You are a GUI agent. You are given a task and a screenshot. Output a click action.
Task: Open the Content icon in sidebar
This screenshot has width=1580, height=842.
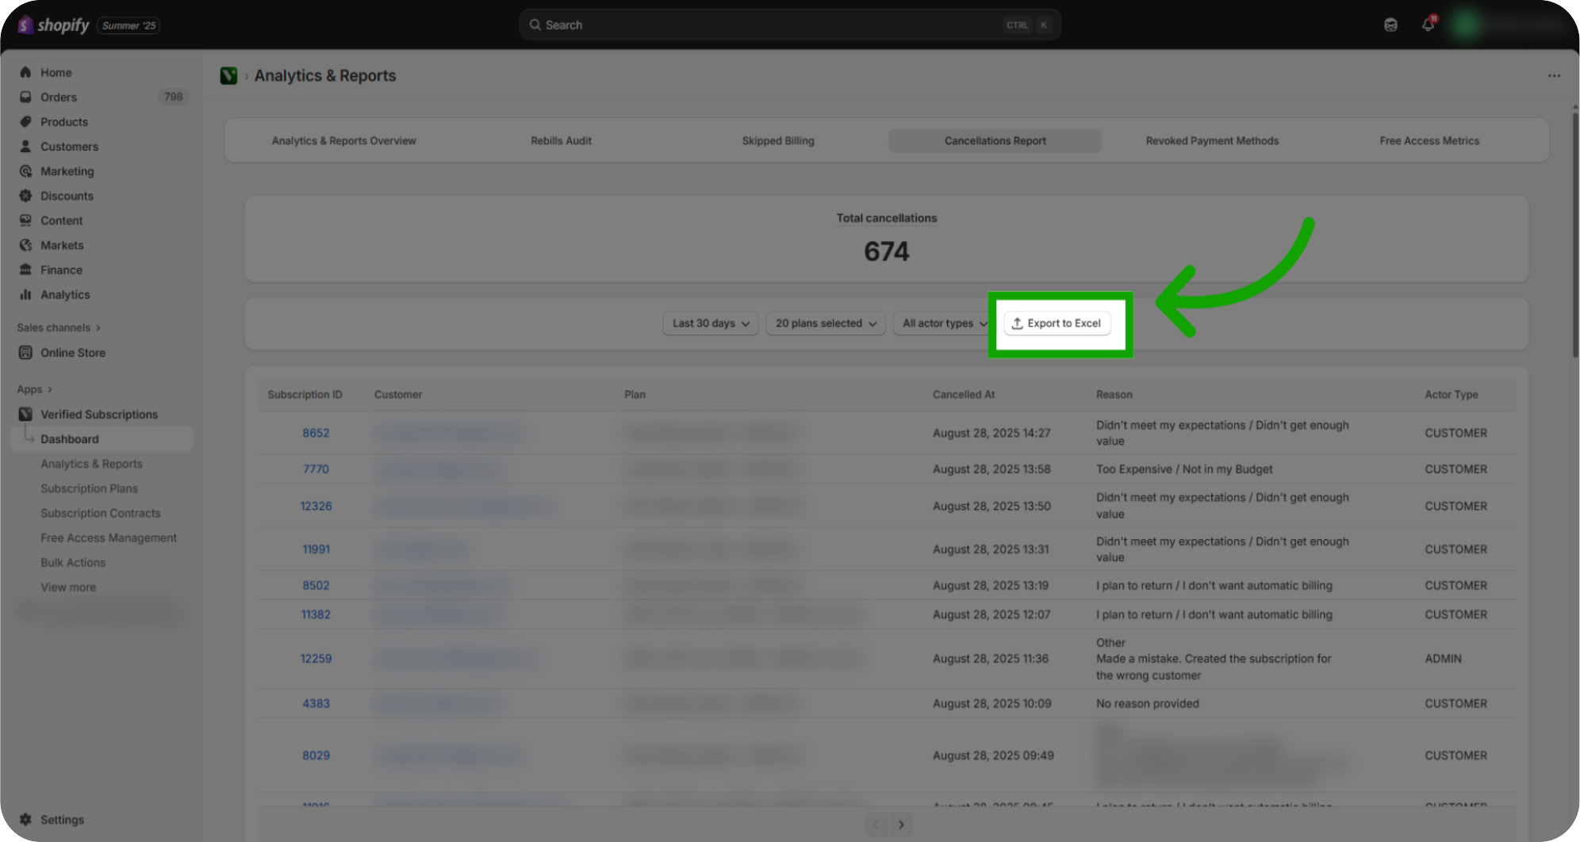[25, 220]
